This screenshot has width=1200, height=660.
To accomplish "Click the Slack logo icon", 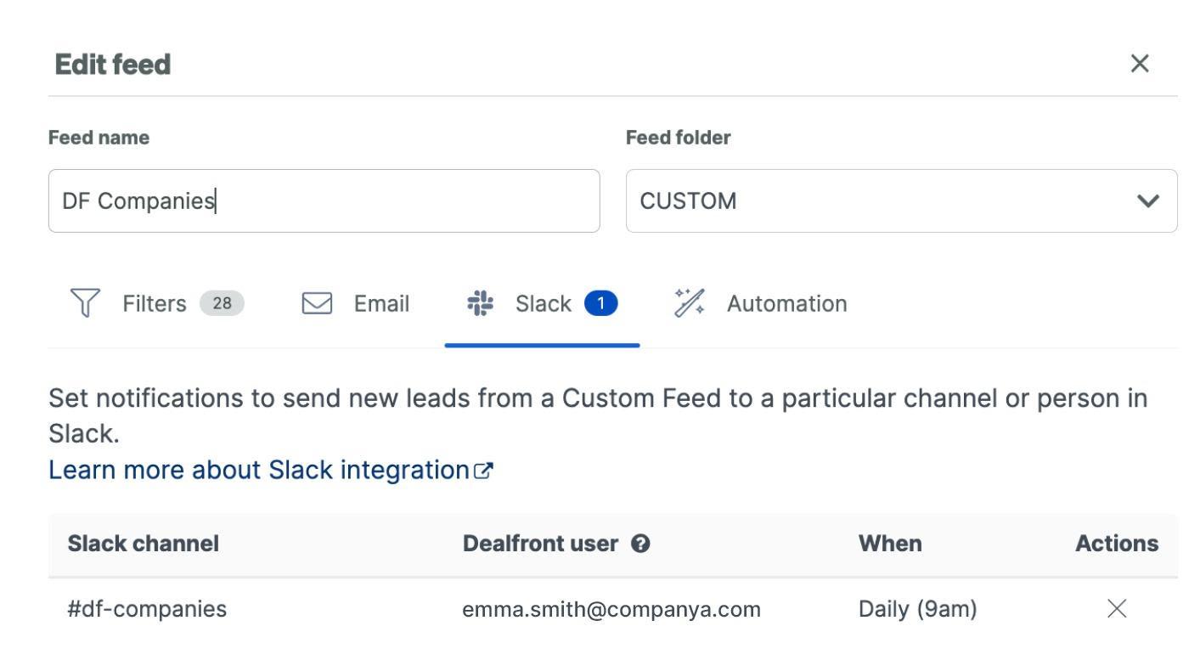I will coord(481,303).
